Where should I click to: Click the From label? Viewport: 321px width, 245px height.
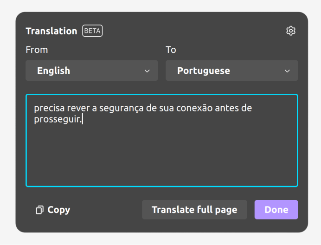click(37, 50)
